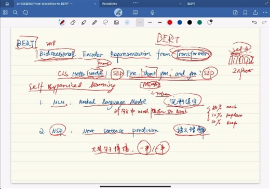The image size is (270, 189).
Task: Select the From Word2Vec to BERT tab
Action: click(x=43, y=4)
